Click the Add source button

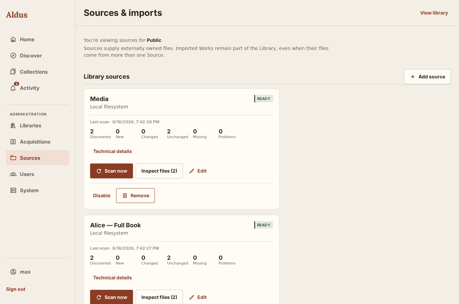pos(427,77)
